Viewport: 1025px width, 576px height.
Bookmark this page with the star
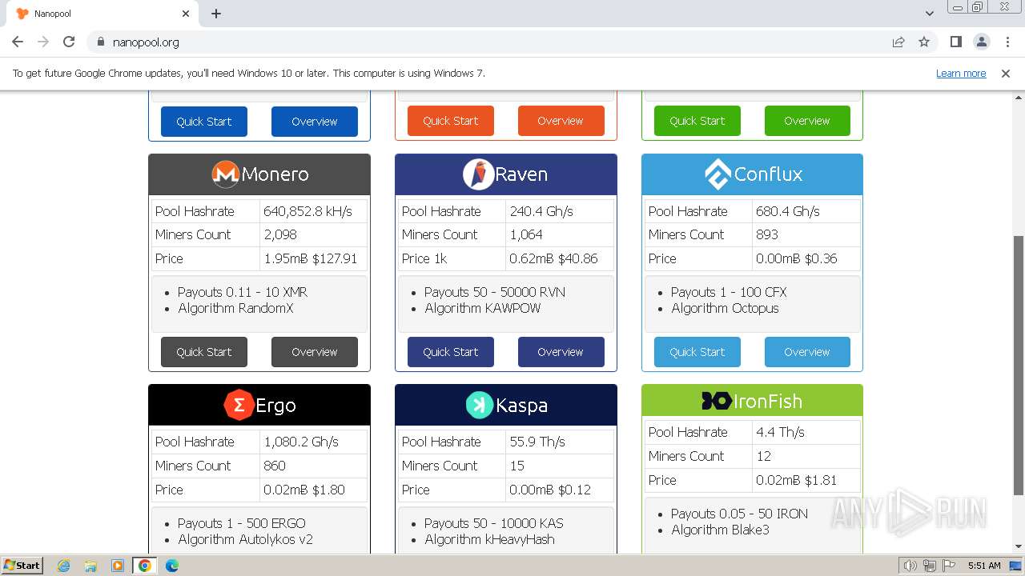click(924, 42)
